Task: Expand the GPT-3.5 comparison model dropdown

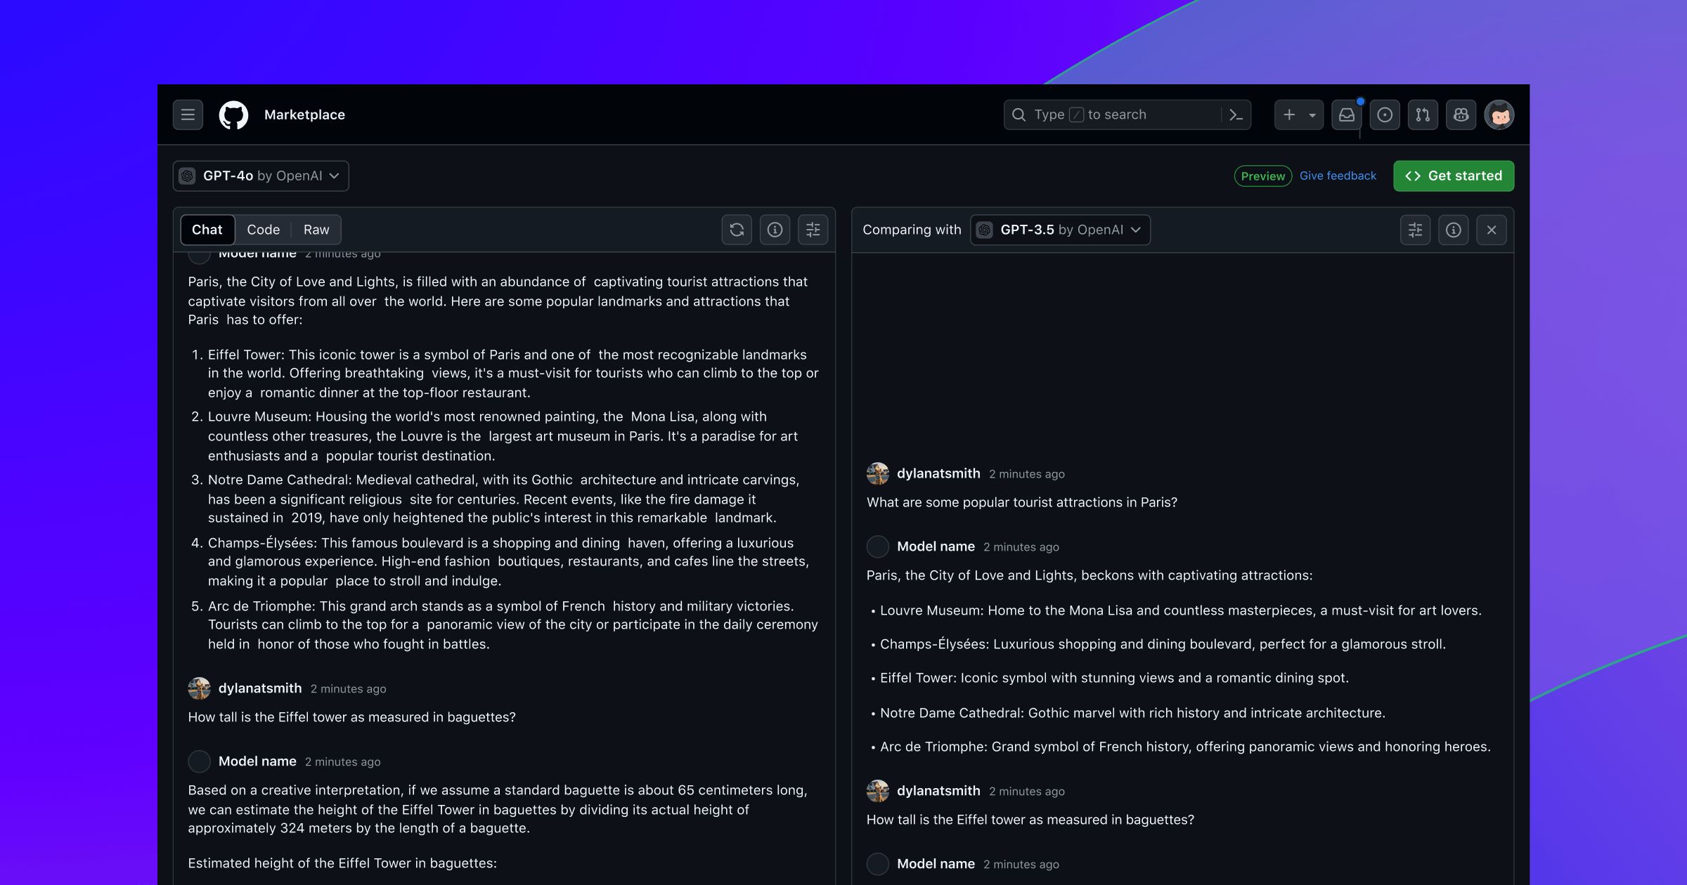Action: coord(1060,230)
